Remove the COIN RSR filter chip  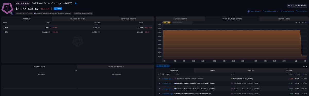coord(167,22)
